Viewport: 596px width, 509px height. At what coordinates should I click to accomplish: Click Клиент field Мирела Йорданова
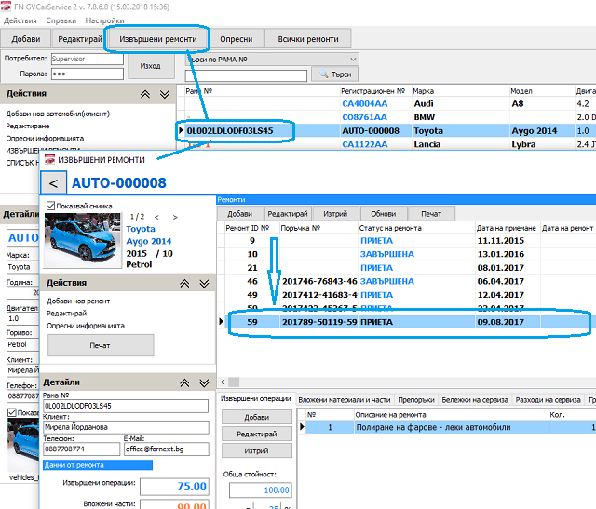[126, 427]
